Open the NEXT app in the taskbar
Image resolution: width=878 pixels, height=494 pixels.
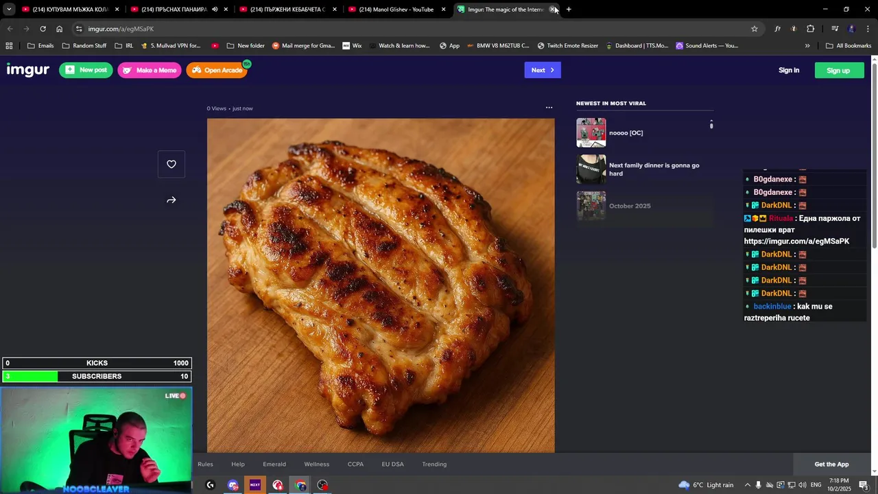point(255,485)
